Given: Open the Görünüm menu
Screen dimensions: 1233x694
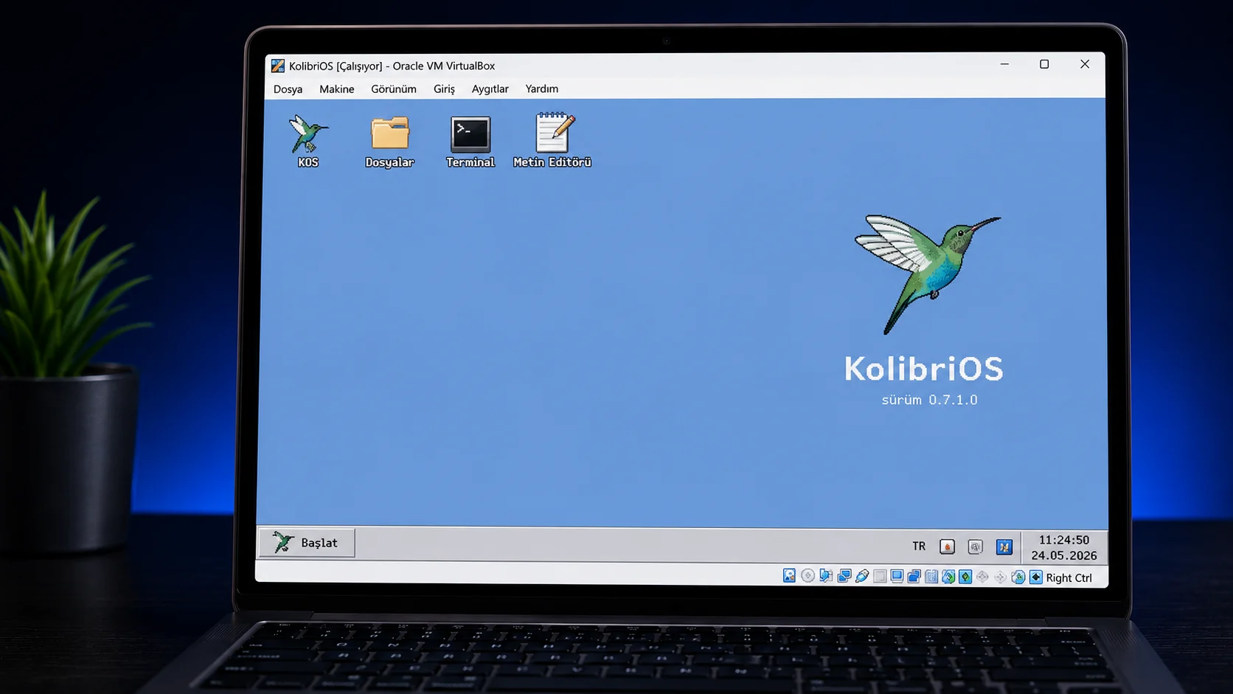Looking at the screenshot, I should [x=393, y=89].
